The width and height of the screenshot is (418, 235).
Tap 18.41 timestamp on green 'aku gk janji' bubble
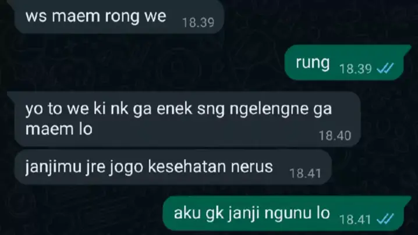pos(355,219)
